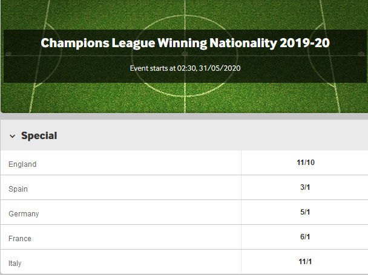Click pitch halfway line above title overlay
The image size is (368, 275).
(185, 15)
